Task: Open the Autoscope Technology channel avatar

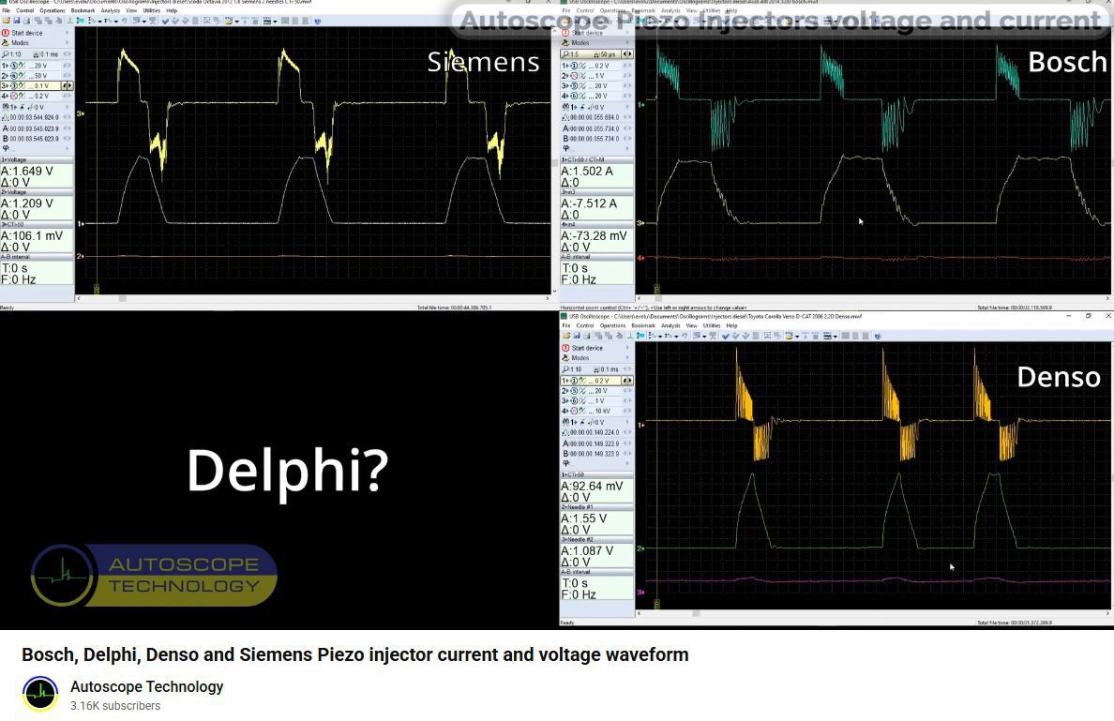Action: point(40,694)
